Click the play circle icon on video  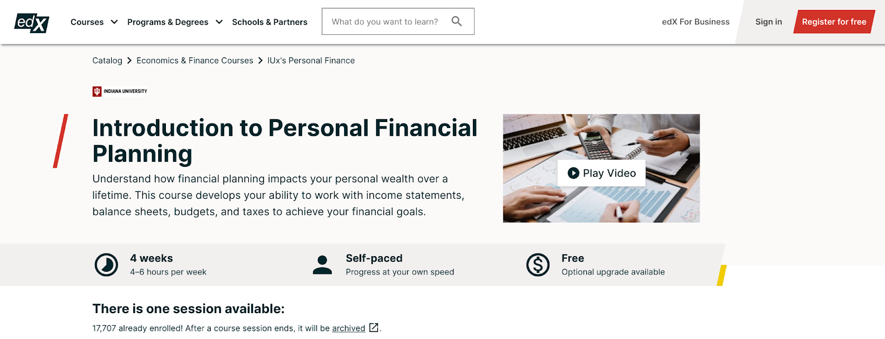click(x=574, y=173)
